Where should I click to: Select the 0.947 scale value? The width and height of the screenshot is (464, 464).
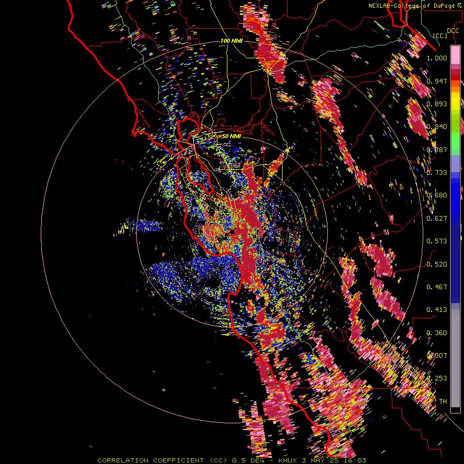[437, 81]
